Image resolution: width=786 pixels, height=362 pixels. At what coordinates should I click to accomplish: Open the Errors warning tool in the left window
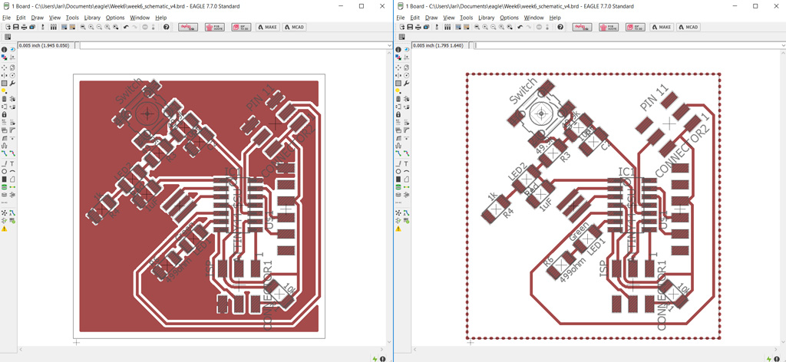4,229
